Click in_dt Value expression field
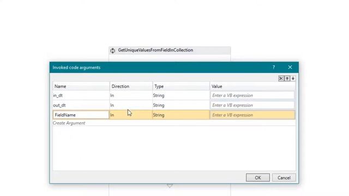The height and width of the screenshot is (196, 349). tap(252, 95)
